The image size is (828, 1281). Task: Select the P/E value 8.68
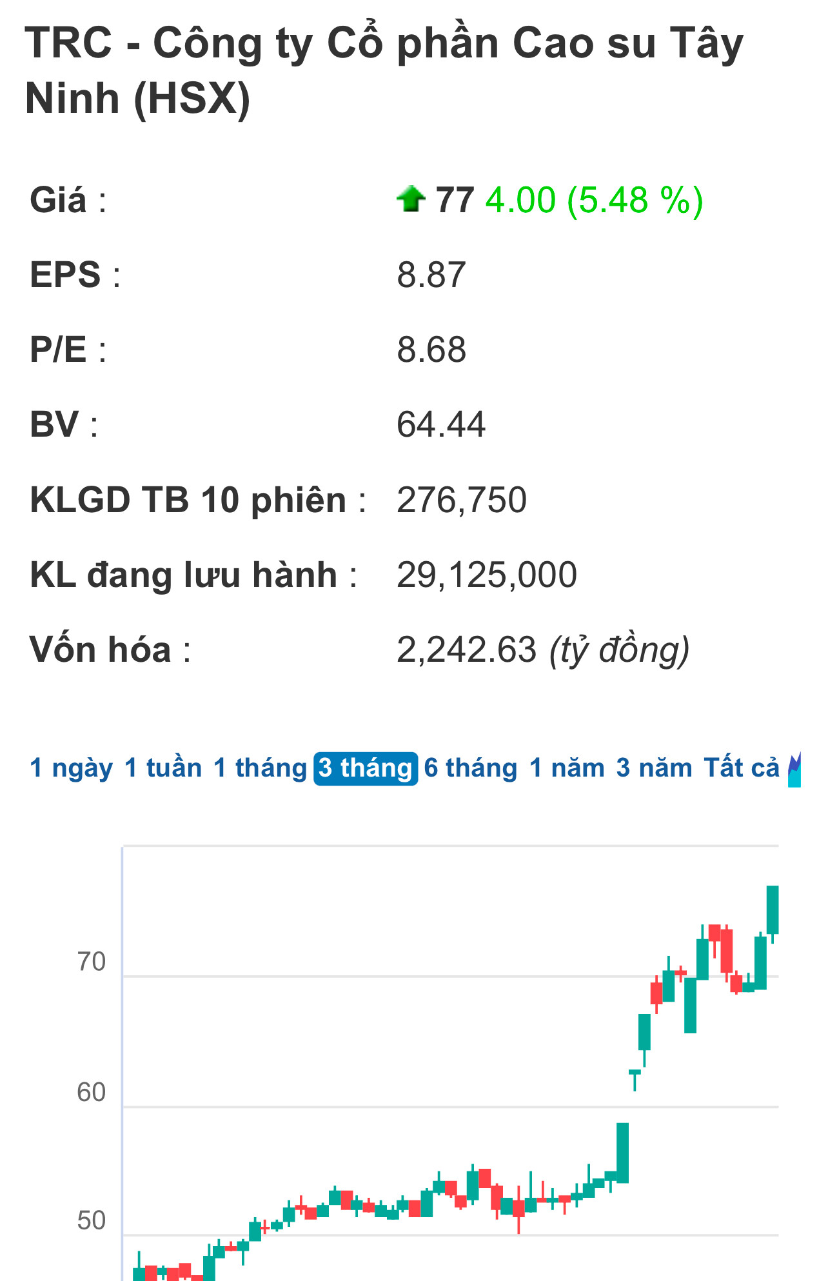click(x=431, y=350)
